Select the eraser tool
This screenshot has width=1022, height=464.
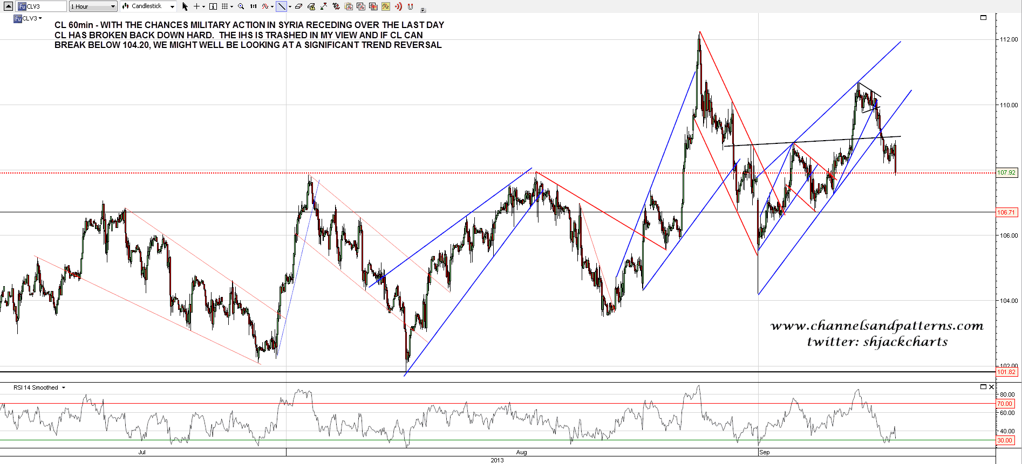click(x=298, y=6)
